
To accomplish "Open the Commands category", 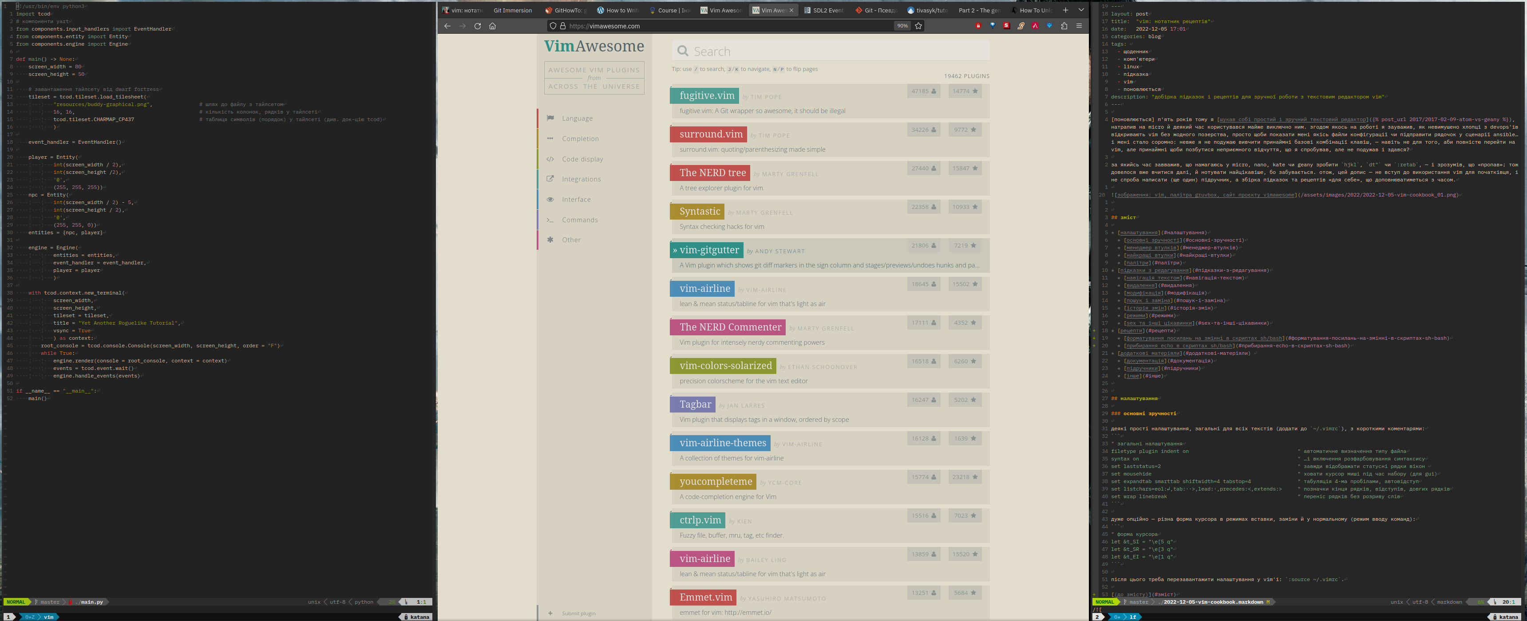I will pyautogui.click(x=579, y=220).
